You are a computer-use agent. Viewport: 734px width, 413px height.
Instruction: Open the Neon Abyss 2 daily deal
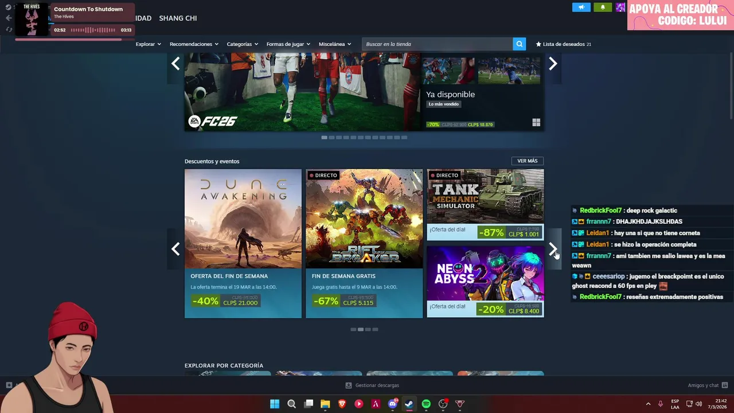click(x=485, y=282)
